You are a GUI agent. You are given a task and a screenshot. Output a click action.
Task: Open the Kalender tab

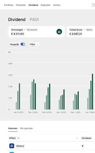point(46,5)
